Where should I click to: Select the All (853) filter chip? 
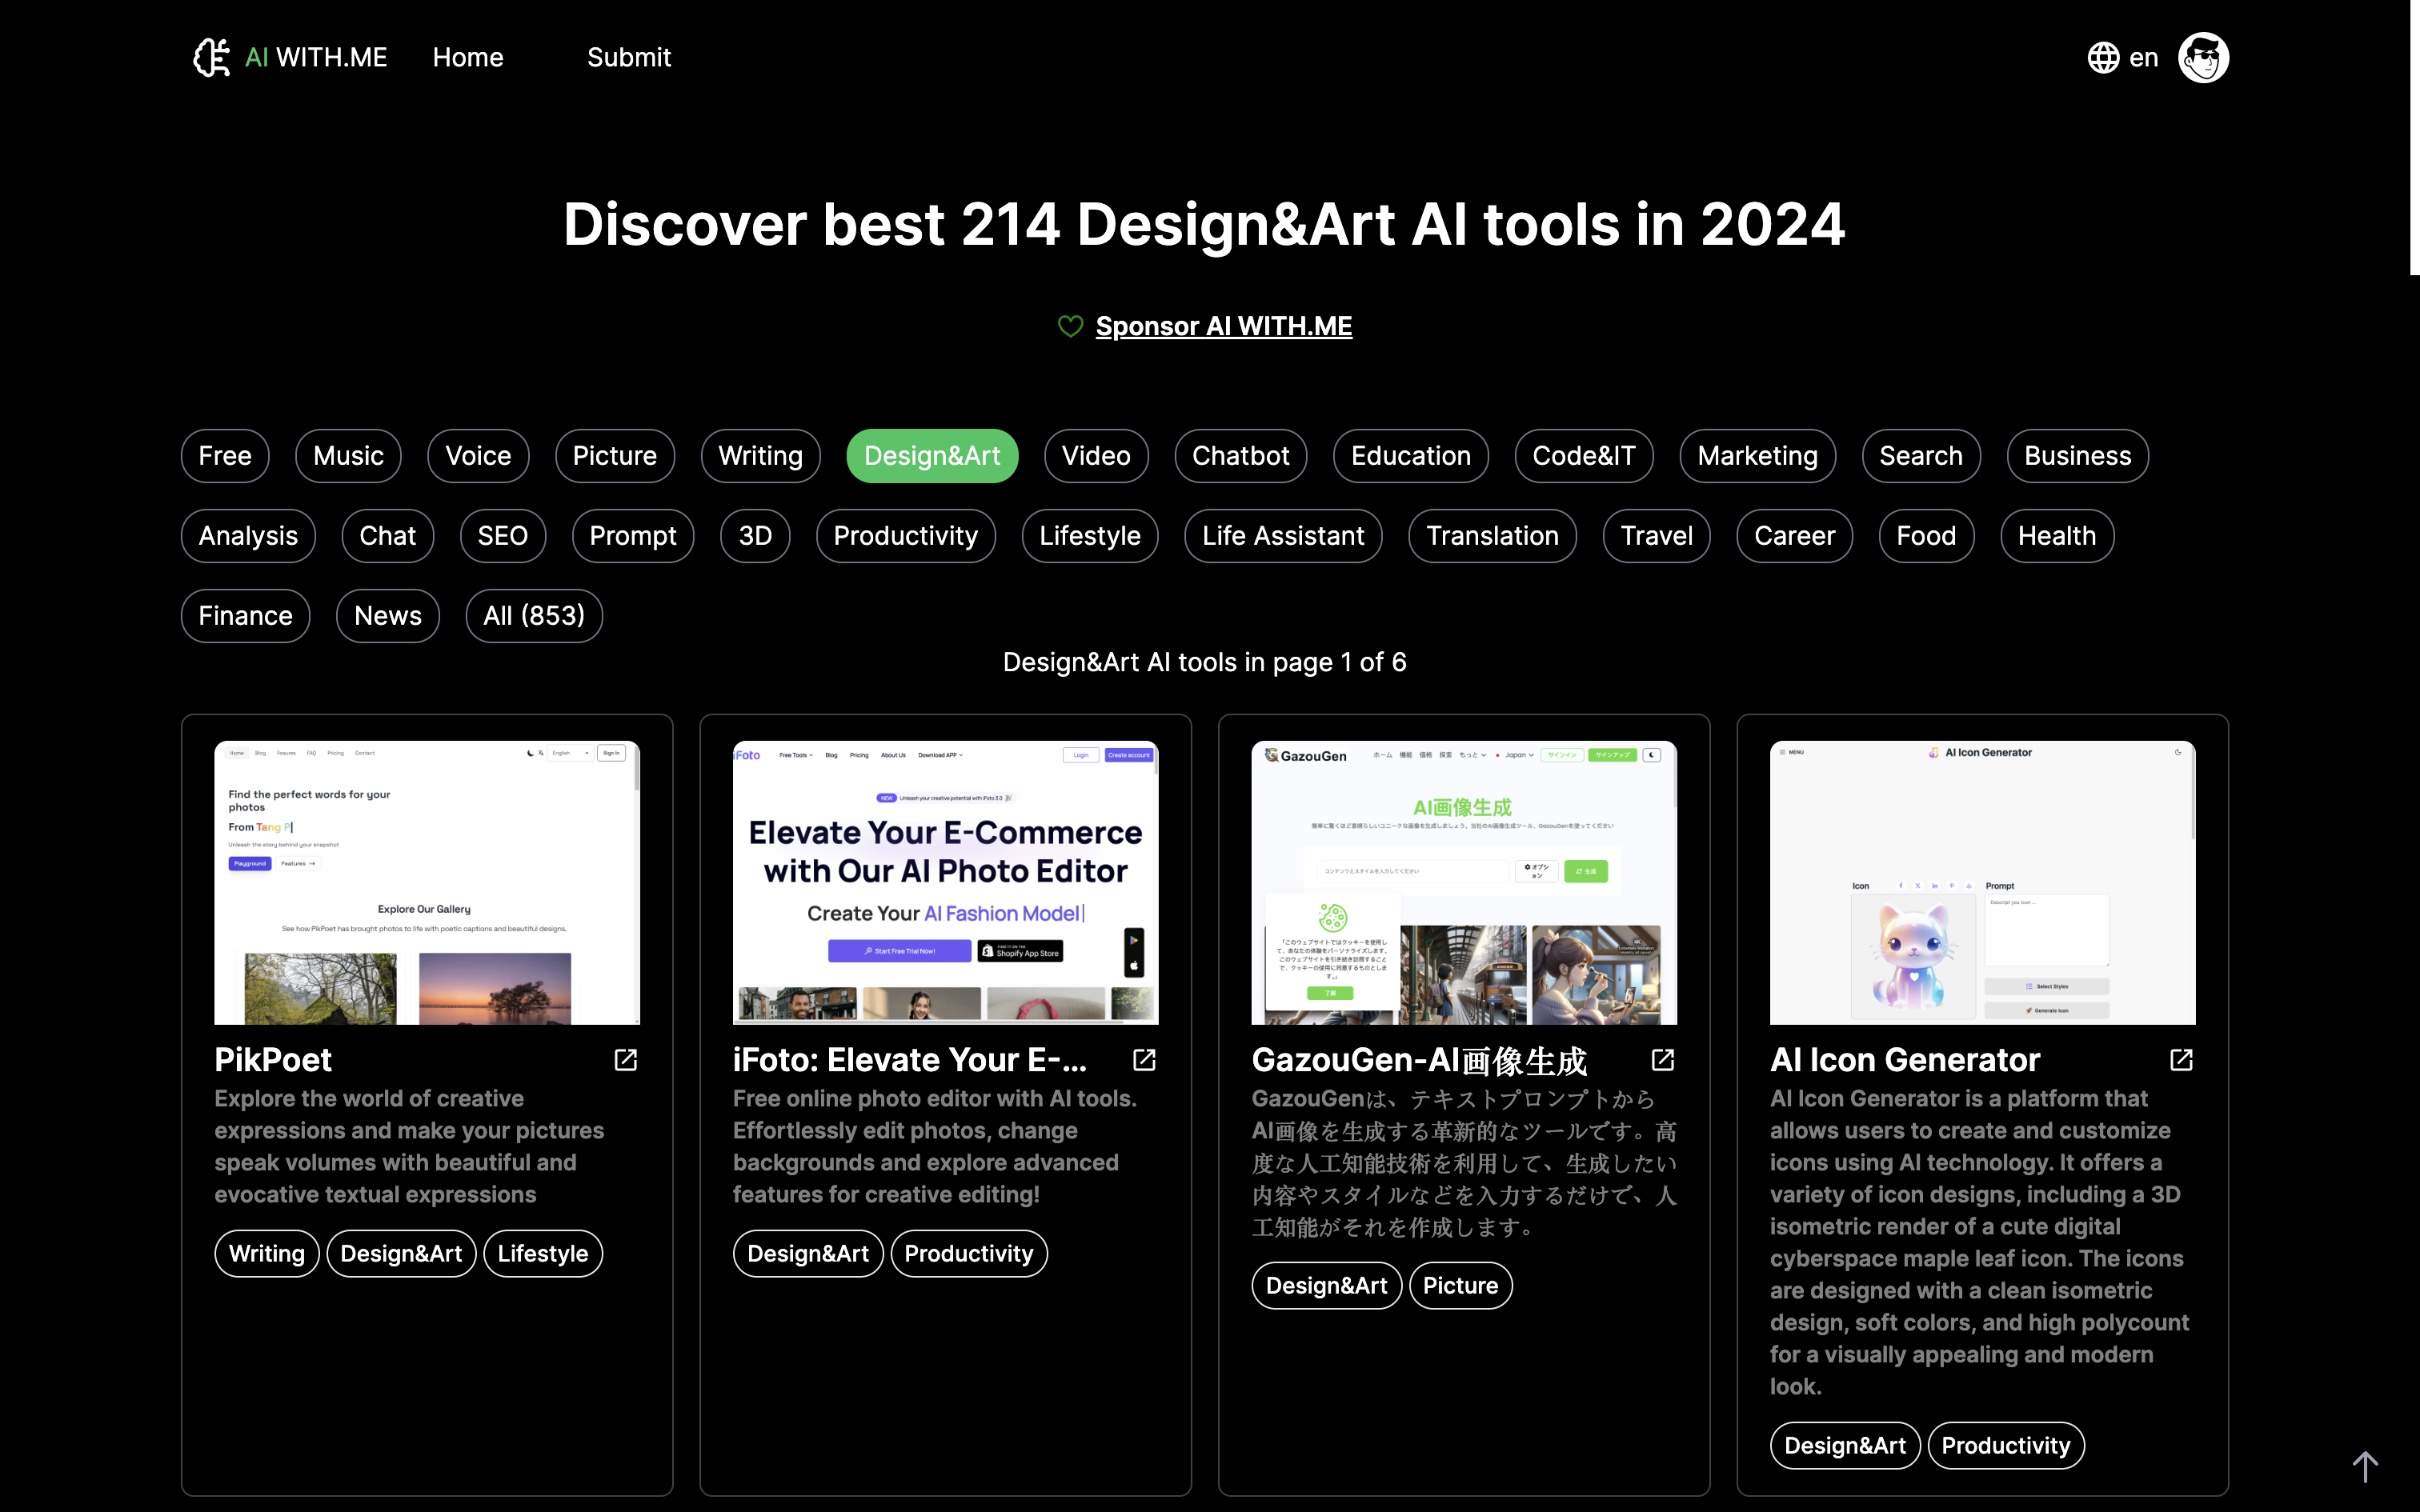point(533,616)
